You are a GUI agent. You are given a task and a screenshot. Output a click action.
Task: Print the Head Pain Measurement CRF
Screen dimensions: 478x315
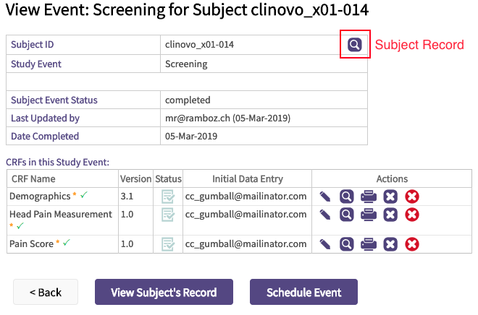click(369, 215)
